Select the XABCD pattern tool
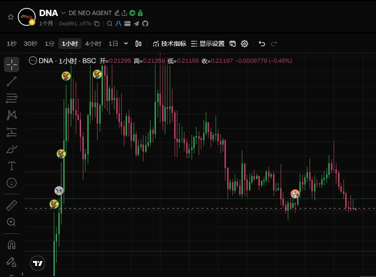 tap(12, 115)
